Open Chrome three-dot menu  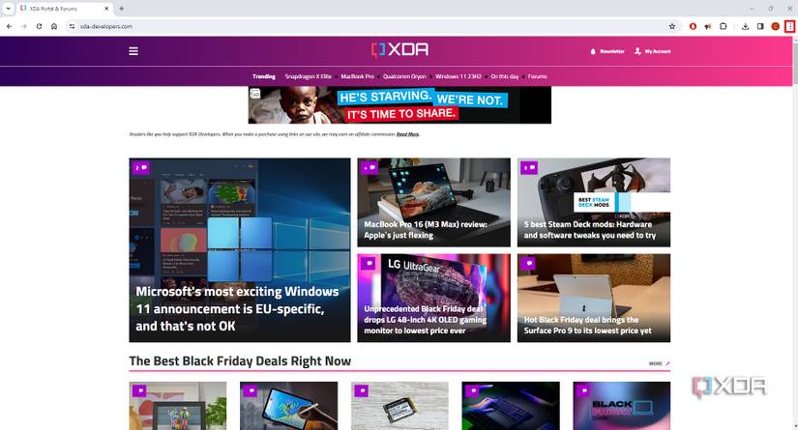pos(789,26)
